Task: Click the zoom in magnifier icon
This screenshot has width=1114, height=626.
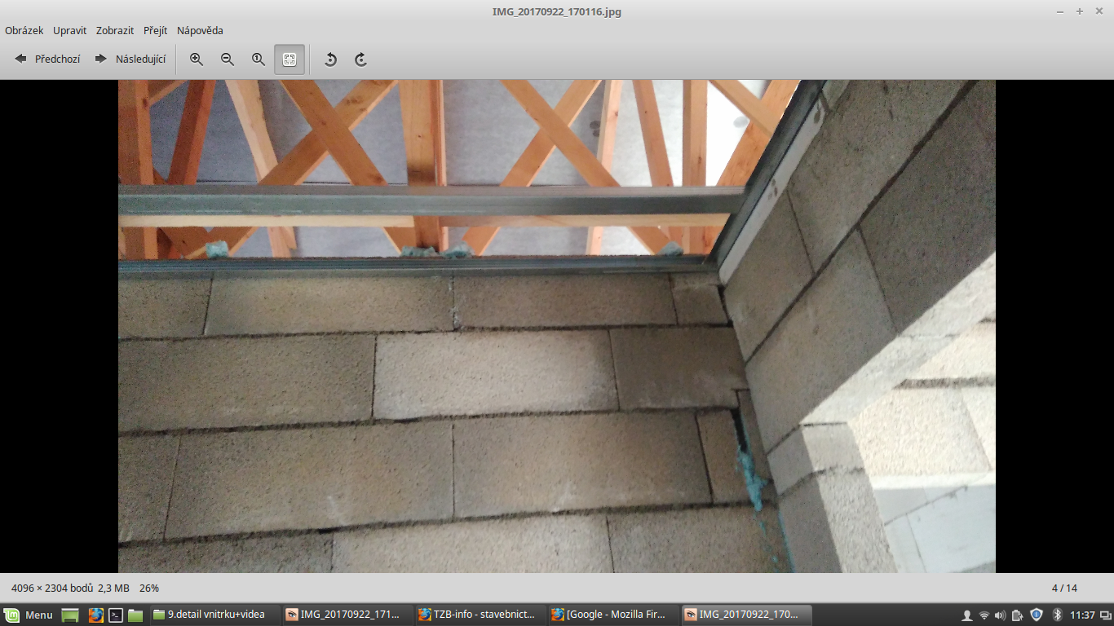Action: [x=197, y=60]
